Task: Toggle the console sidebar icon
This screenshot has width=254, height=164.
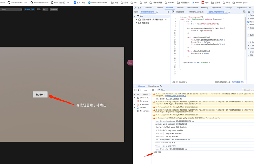Action: [135, 90]
